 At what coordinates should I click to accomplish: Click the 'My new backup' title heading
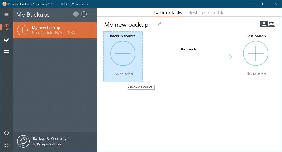(x=126, y=25)
